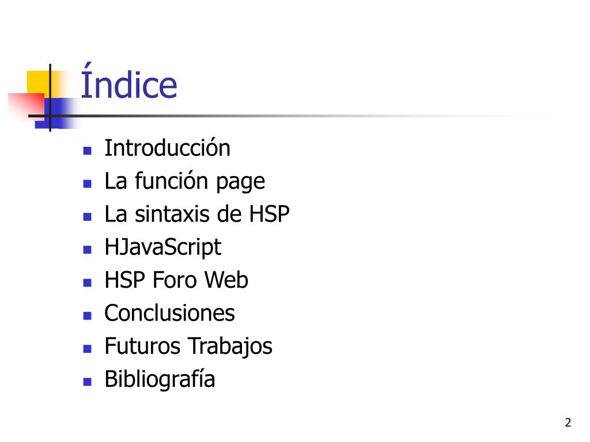Click the blue square under title

click(x=52, y=113)
